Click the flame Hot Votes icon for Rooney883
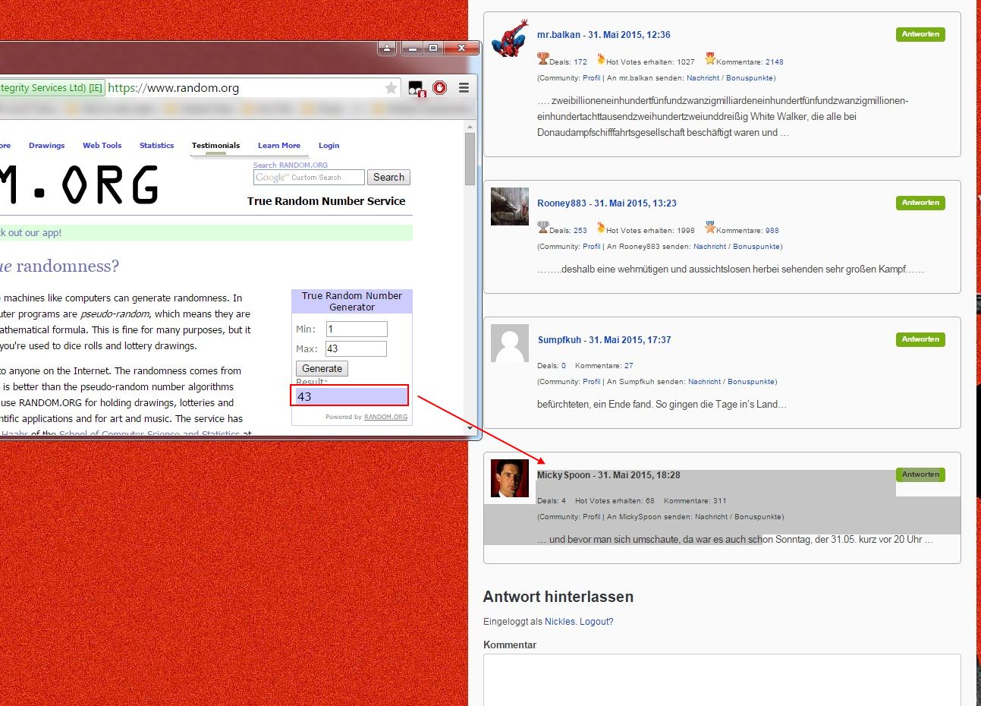The width and height of the screenshot is (981, 706). click(600, 228)
